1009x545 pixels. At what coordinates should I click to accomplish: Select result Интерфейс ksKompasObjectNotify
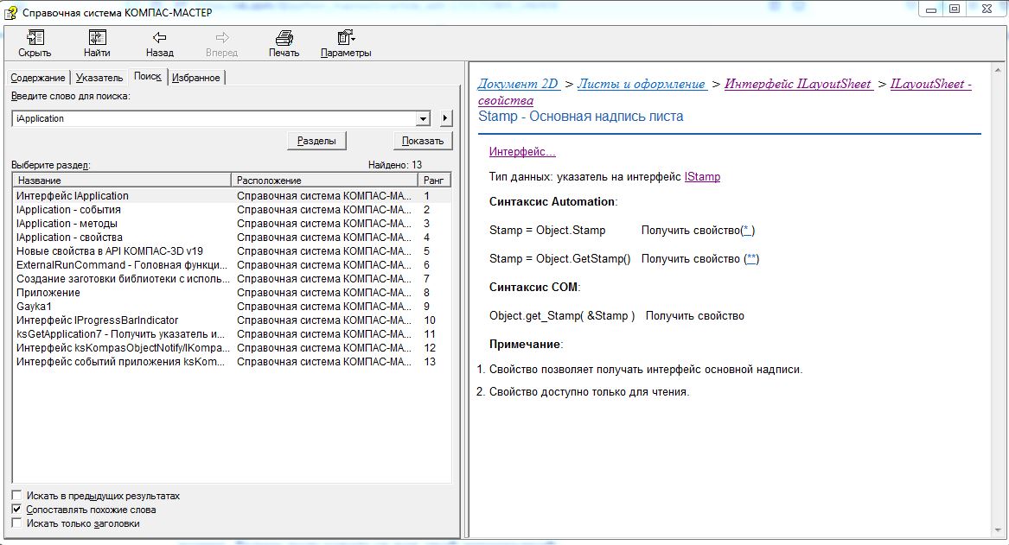pos(232,348)
